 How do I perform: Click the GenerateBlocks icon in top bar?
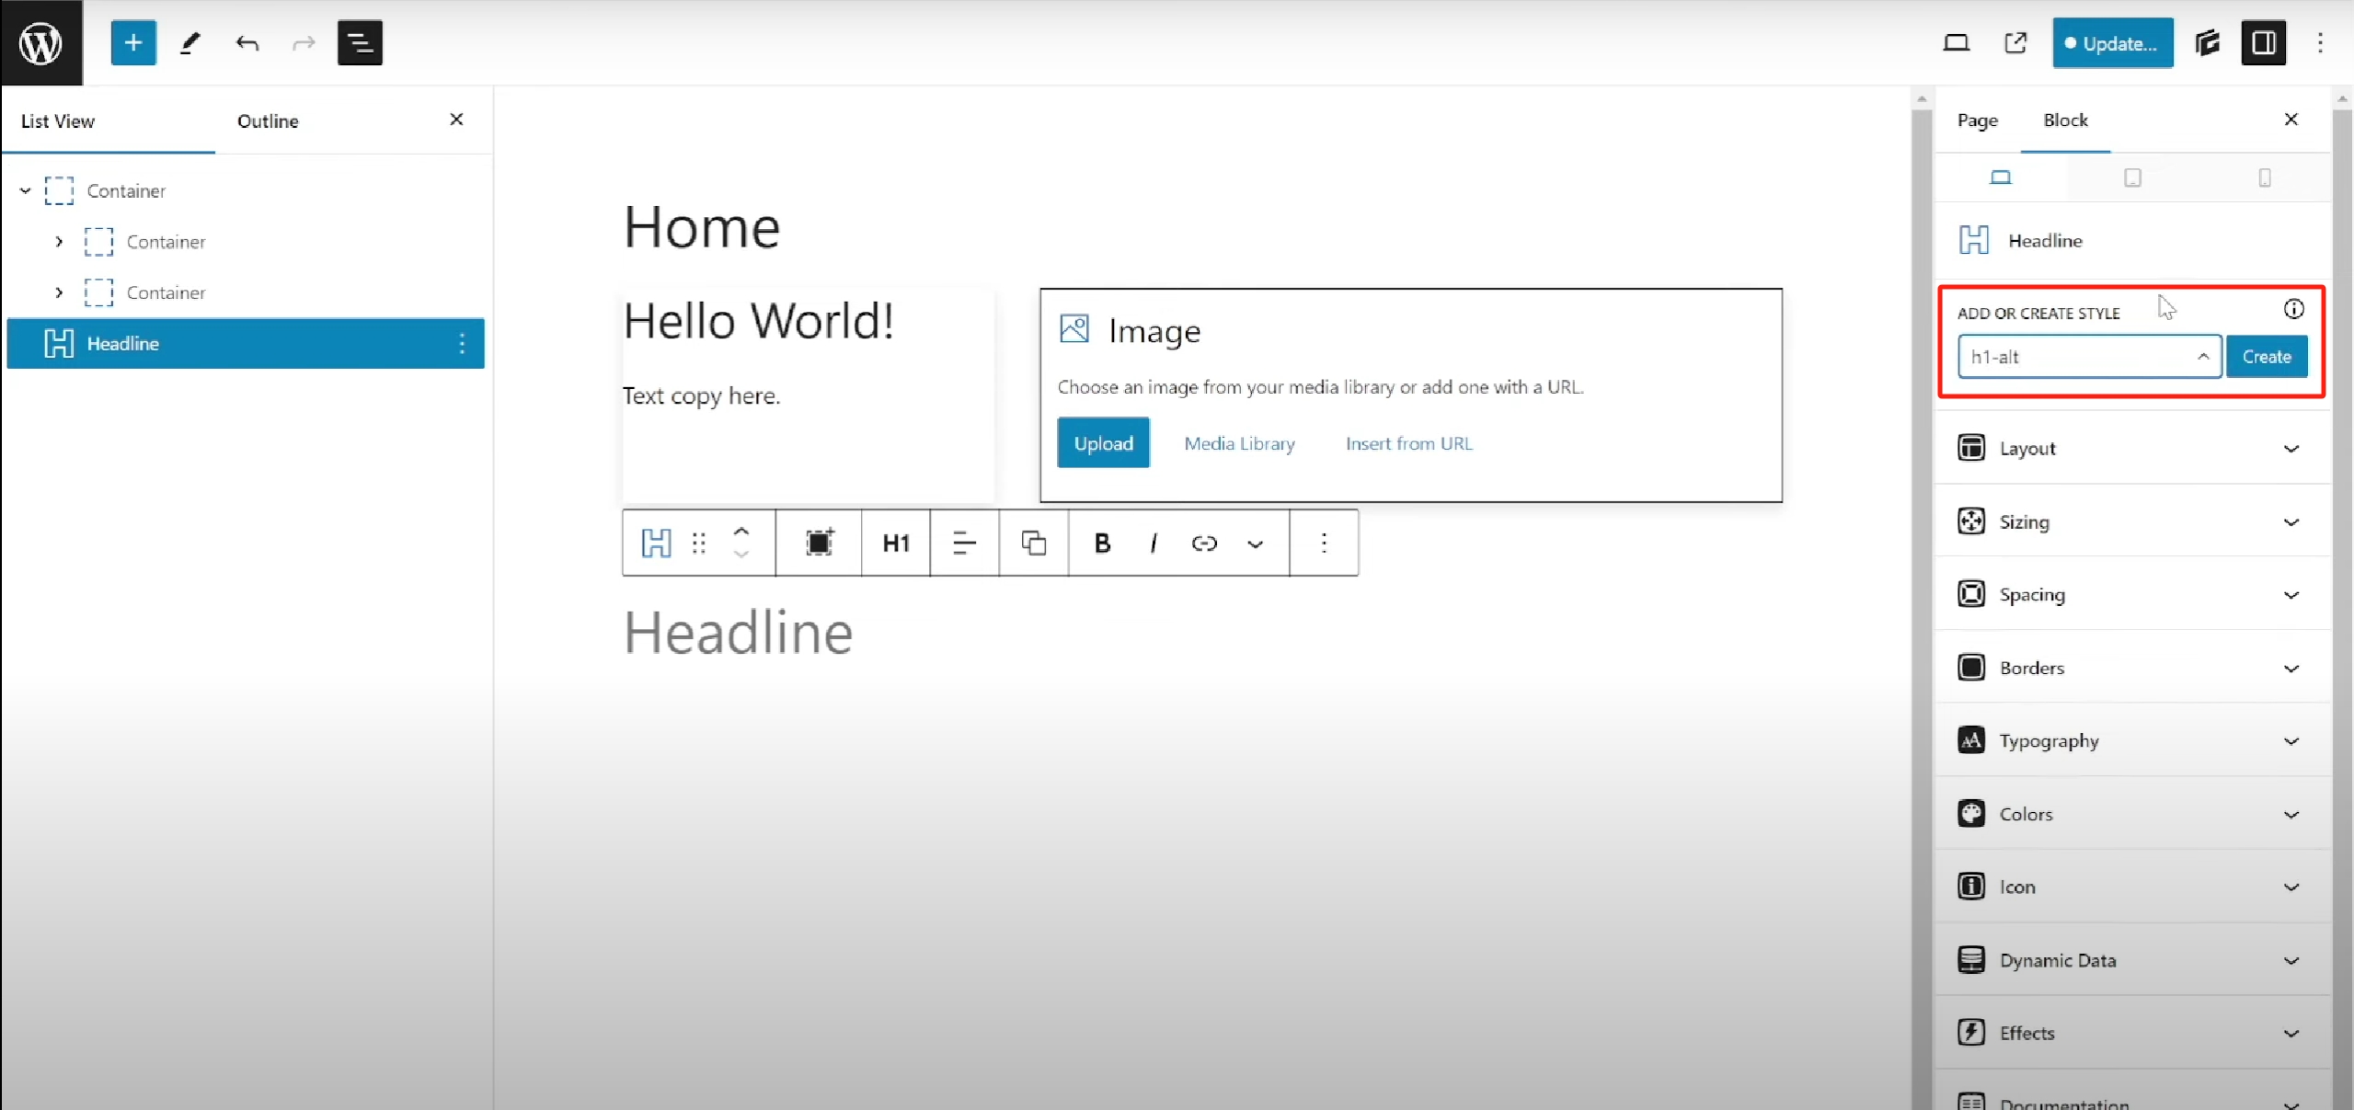pyautogui.click(x=2208, y=43)
